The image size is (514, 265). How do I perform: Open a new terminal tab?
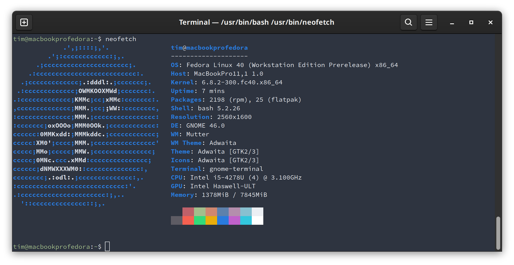(x=24, y=22)
